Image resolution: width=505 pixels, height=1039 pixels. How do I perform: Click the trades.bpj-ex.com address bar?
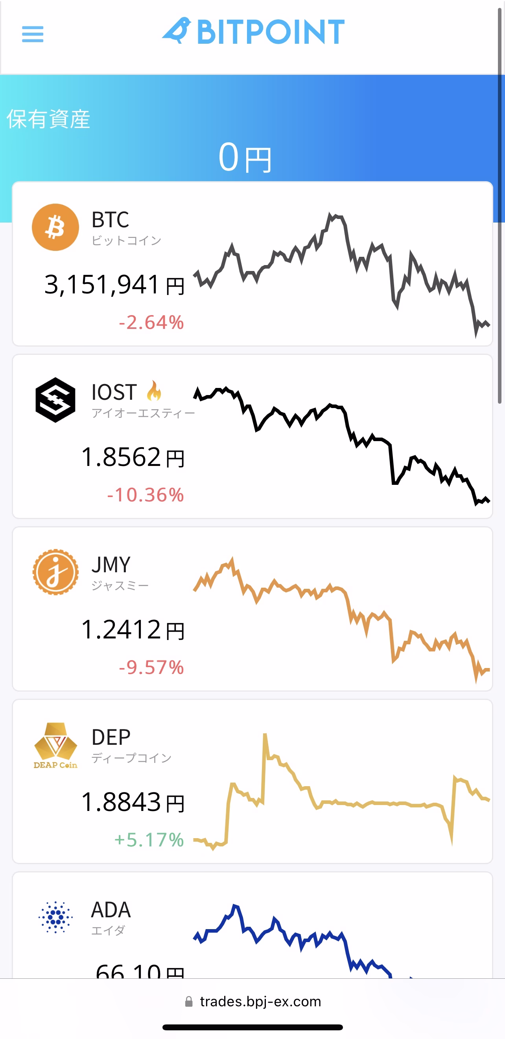pyautogui.click(x=252, y=1002)
